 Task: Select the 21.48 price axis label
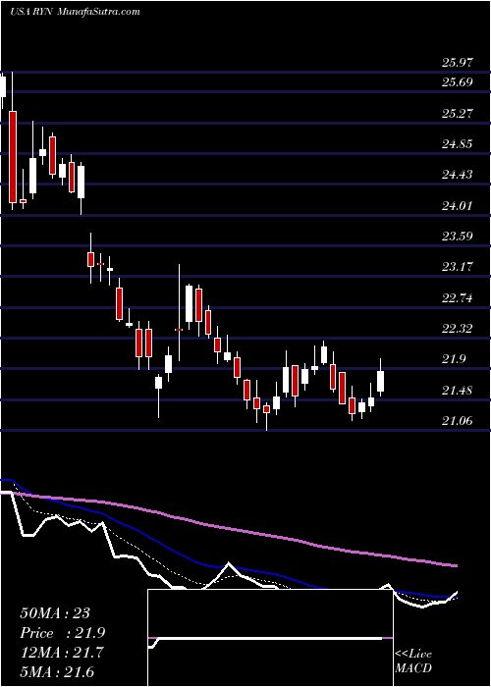point(458,391)
